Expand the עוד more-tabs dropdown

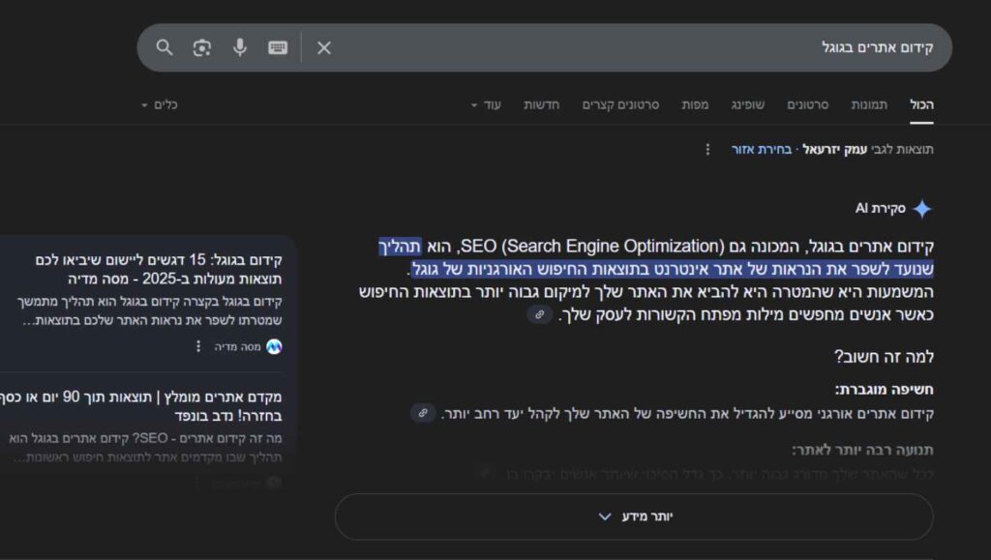(x=486, y=104)
